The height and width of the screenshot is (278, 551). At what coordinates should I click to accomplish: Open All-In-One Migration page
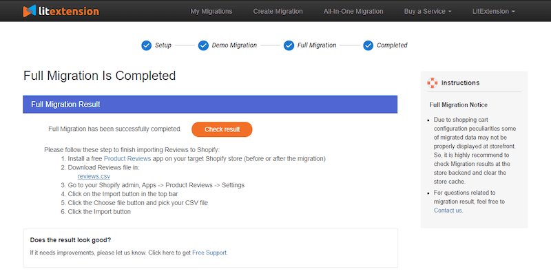coord(353,11)
